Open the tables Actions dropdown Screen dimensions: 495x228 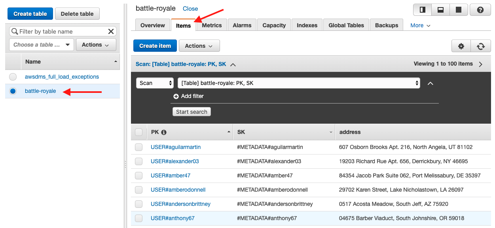pyautogui.click(x=96, y=45)
